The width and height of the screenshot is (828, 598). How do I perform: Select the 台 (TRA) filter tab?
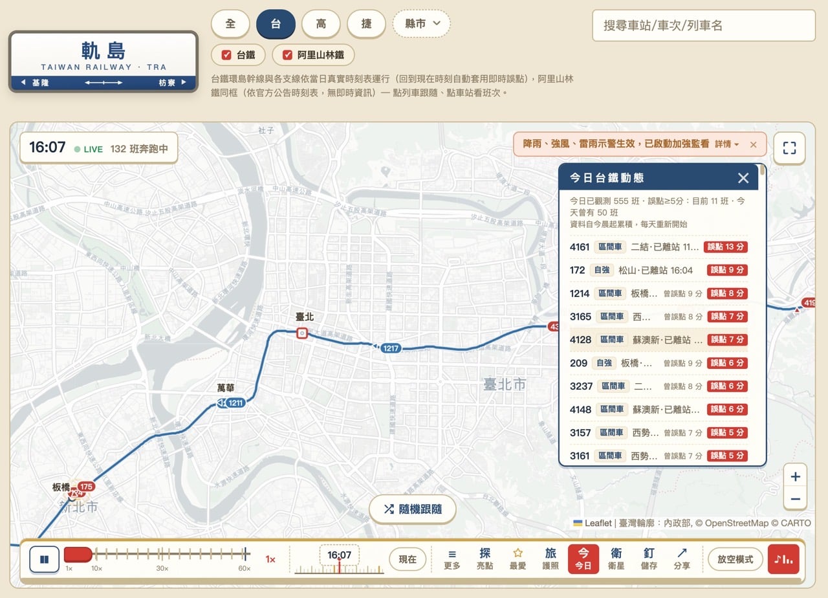(x=276, y=24)
